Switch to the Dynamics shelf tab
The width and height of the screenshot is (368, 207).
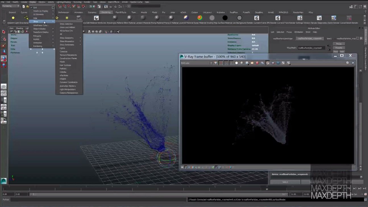tap(92, 13)
